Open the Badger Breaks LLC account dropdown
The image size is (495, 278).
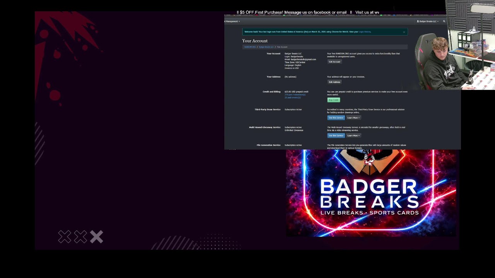tap(428, 21)
